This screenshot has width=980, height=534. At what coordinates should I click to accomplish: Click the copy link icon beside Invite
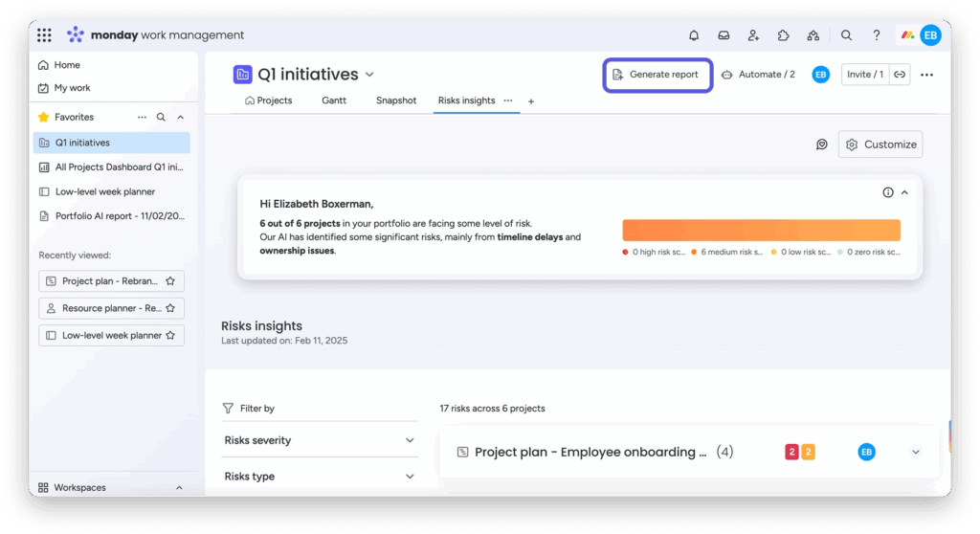pyautogui.click(x=900, y=75)
